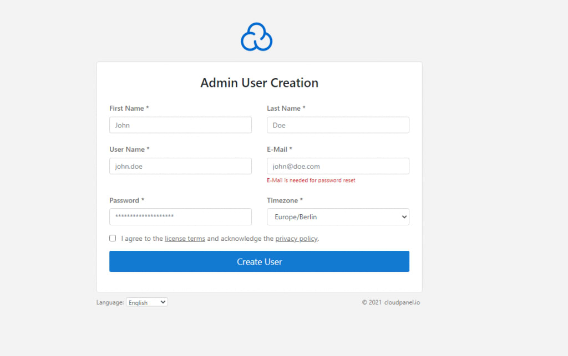Click the Language label near page bottom
Viewport: 568px width, 356px height.
pyautogui.click(x=109, y=302)
